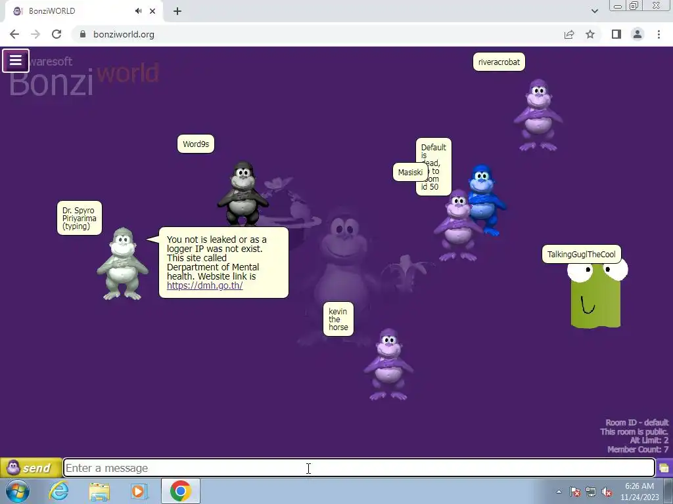The image size is (673, 504).
Task: Click the 'Alt Limit: 2' text
Action: click(x=649, y=440)
